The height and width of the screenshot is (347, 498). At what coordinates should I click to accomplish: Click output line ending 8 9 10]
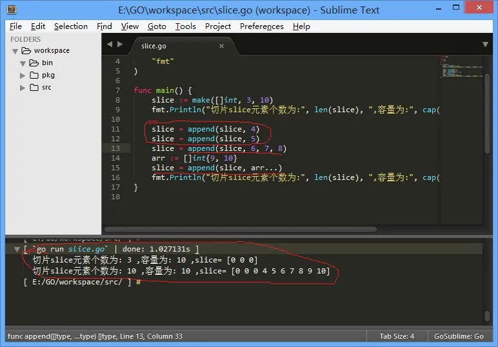point(181,271)
